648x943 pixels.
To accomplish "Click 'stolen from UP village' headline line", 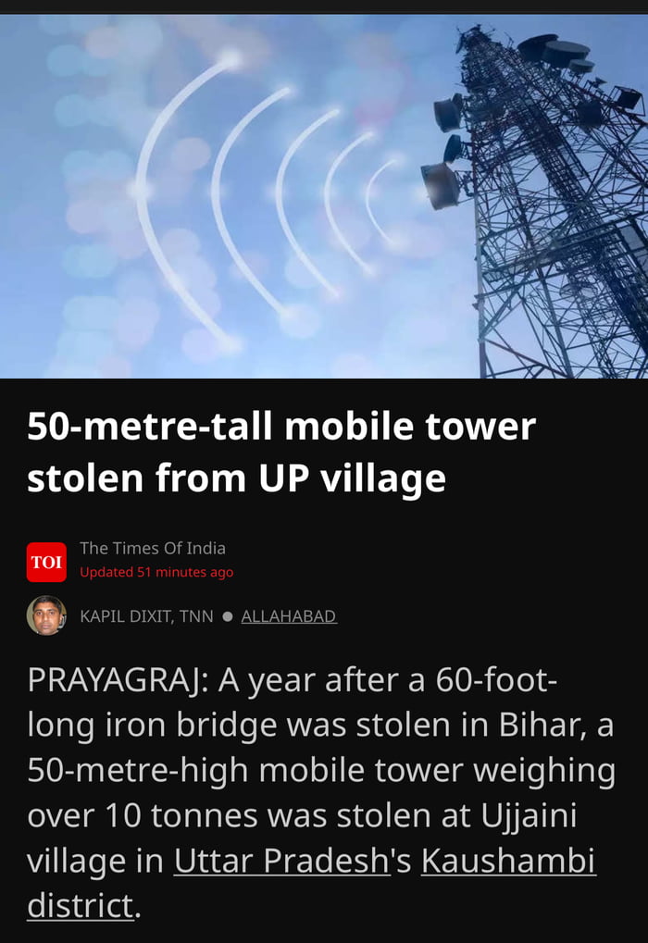I will pyautogui.click(x=236, y=479).
